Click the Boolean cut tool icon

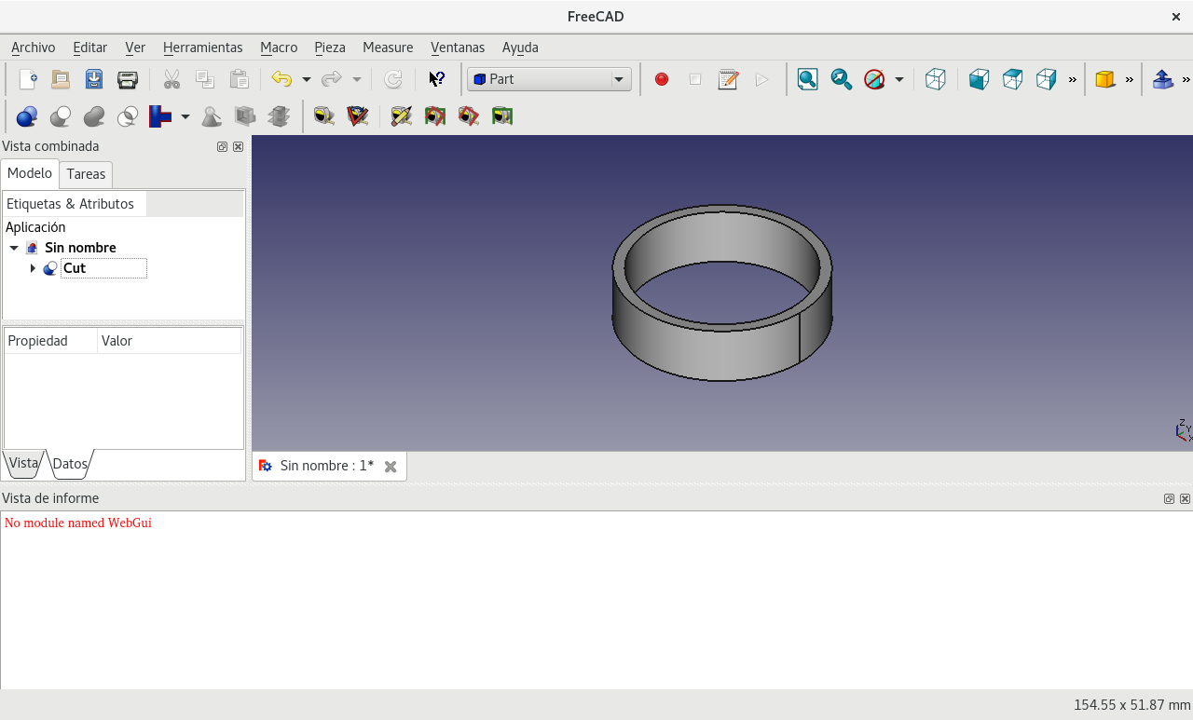(x=61, y=116)
